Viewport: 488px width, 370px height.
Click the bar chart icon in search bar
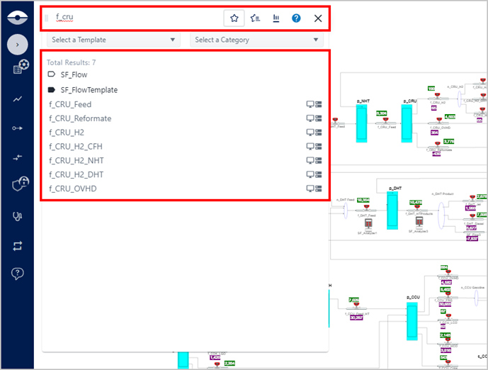coord(276,18)
